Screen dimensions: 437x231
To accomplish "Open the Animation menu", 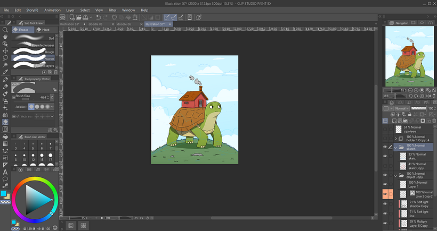I will click(x=52, y=10).
